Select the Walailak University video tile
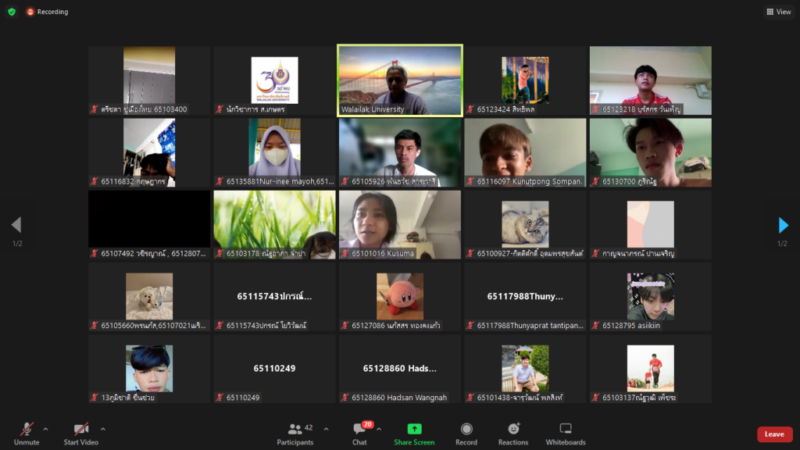 (x=399, y=80)
